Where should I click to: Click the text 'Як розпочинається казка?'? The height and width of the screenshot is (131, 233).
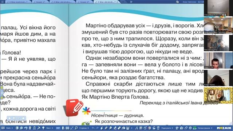point(124,121)
